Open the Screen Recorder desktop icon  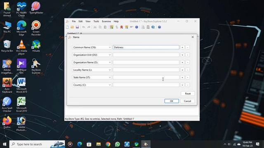tap(36, 28)
